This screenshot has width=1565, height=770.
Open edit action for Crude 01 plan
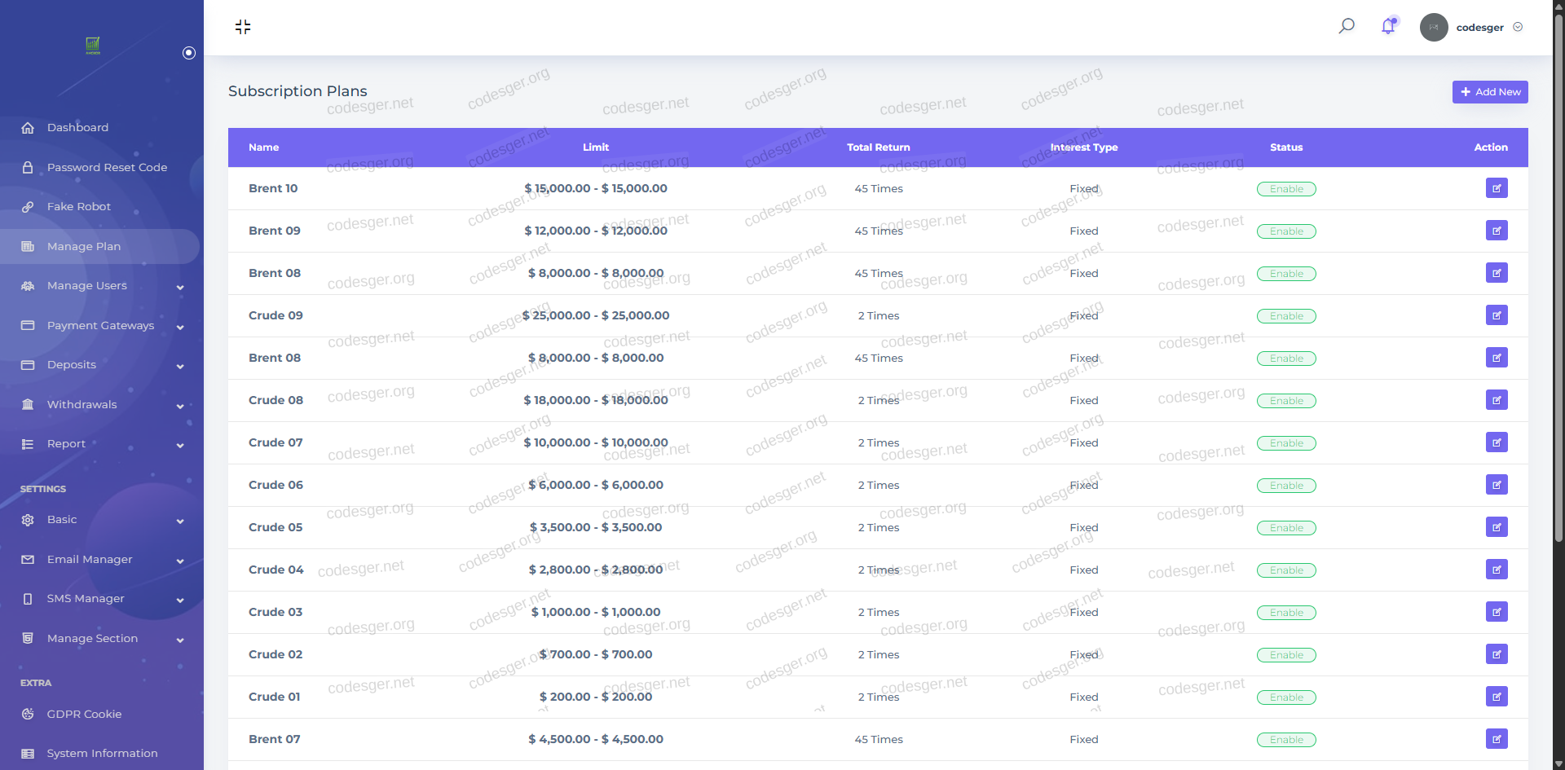[1496, 697]
